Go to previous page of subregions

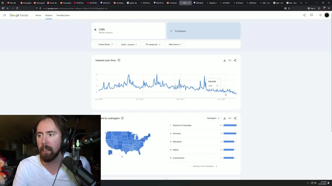click(190, 166)
